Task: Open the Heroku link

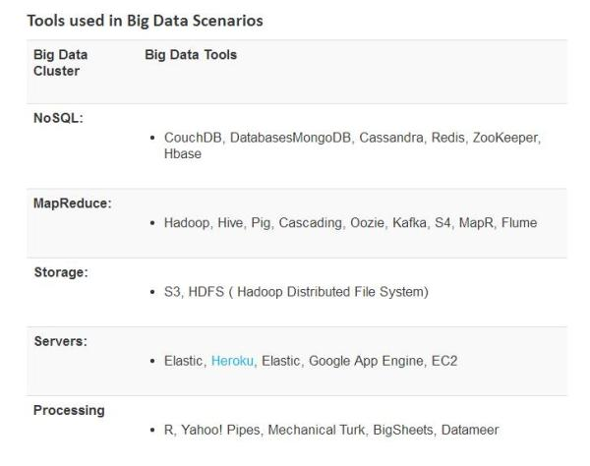Action: tap(233, 361)
